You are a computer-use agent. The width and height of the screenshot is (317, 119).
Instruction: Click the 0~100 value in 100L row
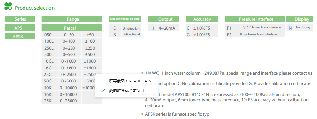[69, 41]
